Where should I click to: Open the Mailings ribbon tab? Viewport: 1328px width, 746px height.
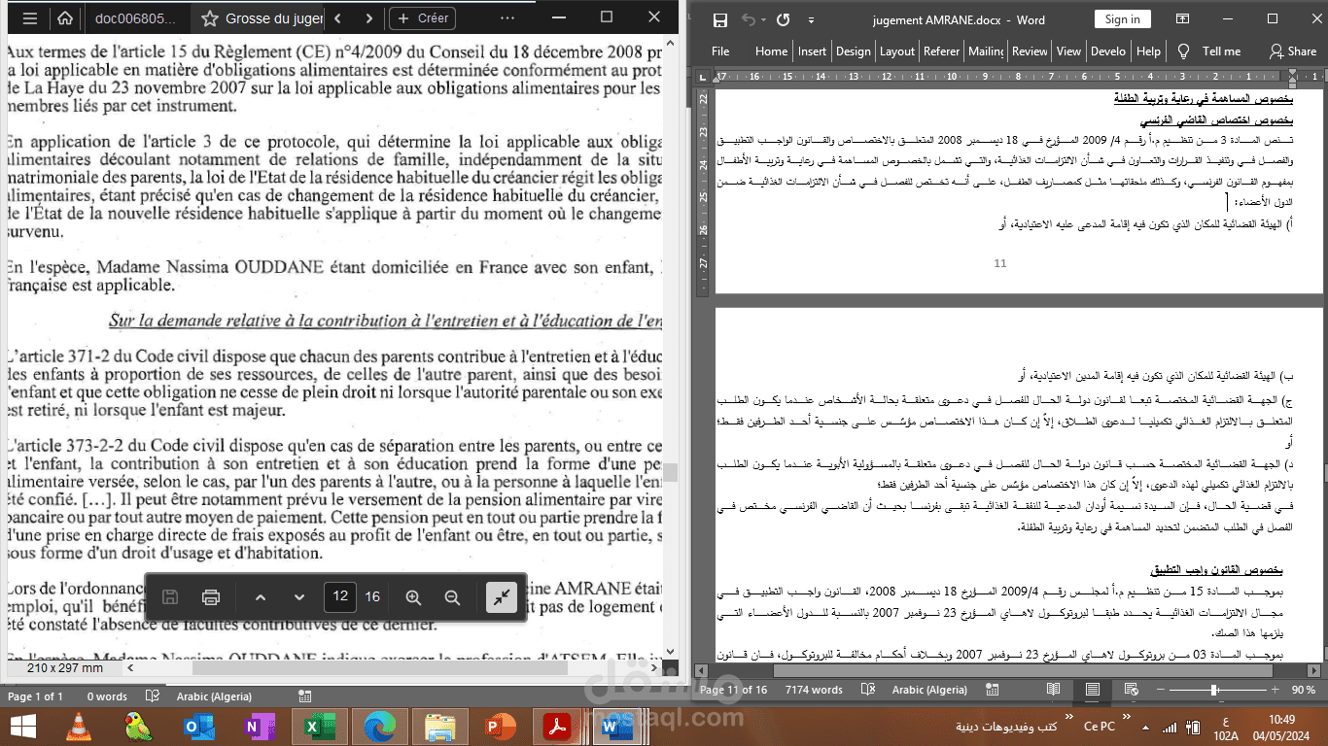pos(986,51)
